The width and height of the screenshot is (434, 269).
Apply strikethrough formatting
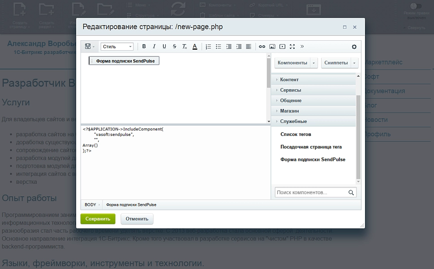[174, 47]
